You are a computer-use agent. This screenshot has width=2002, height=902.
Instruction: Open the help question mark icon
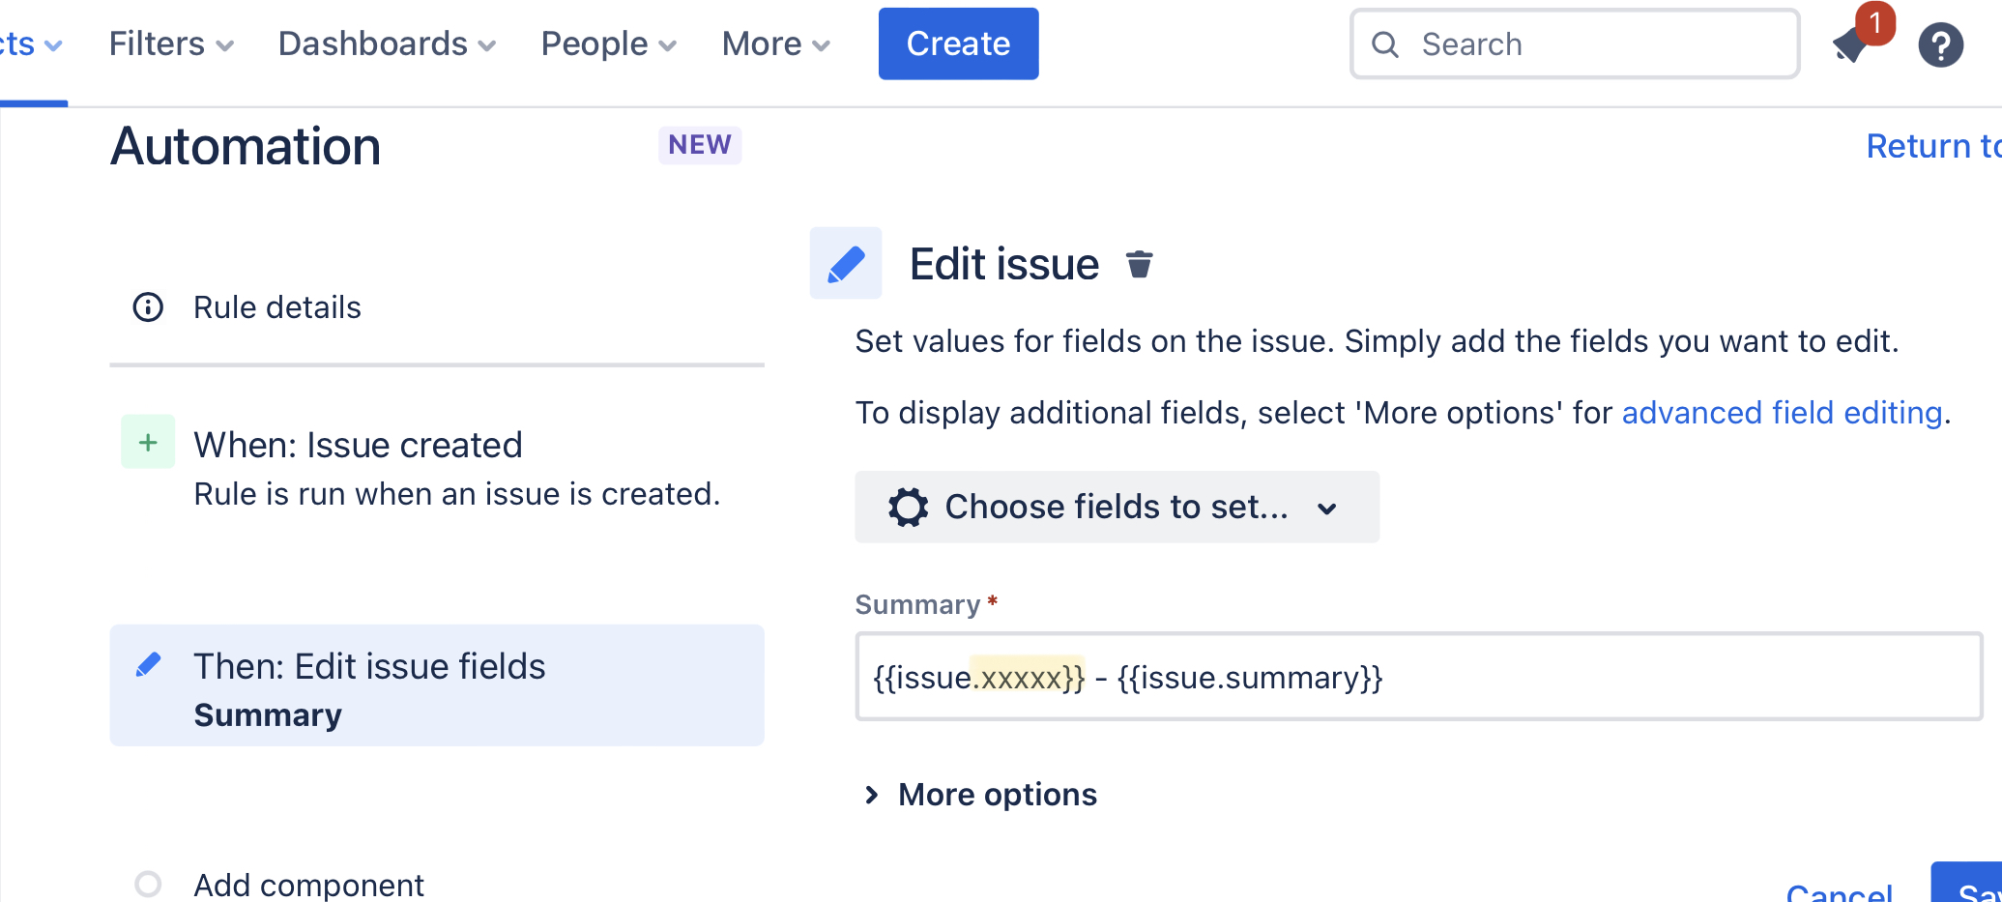pyautogui.click(x=1940, y=44)
